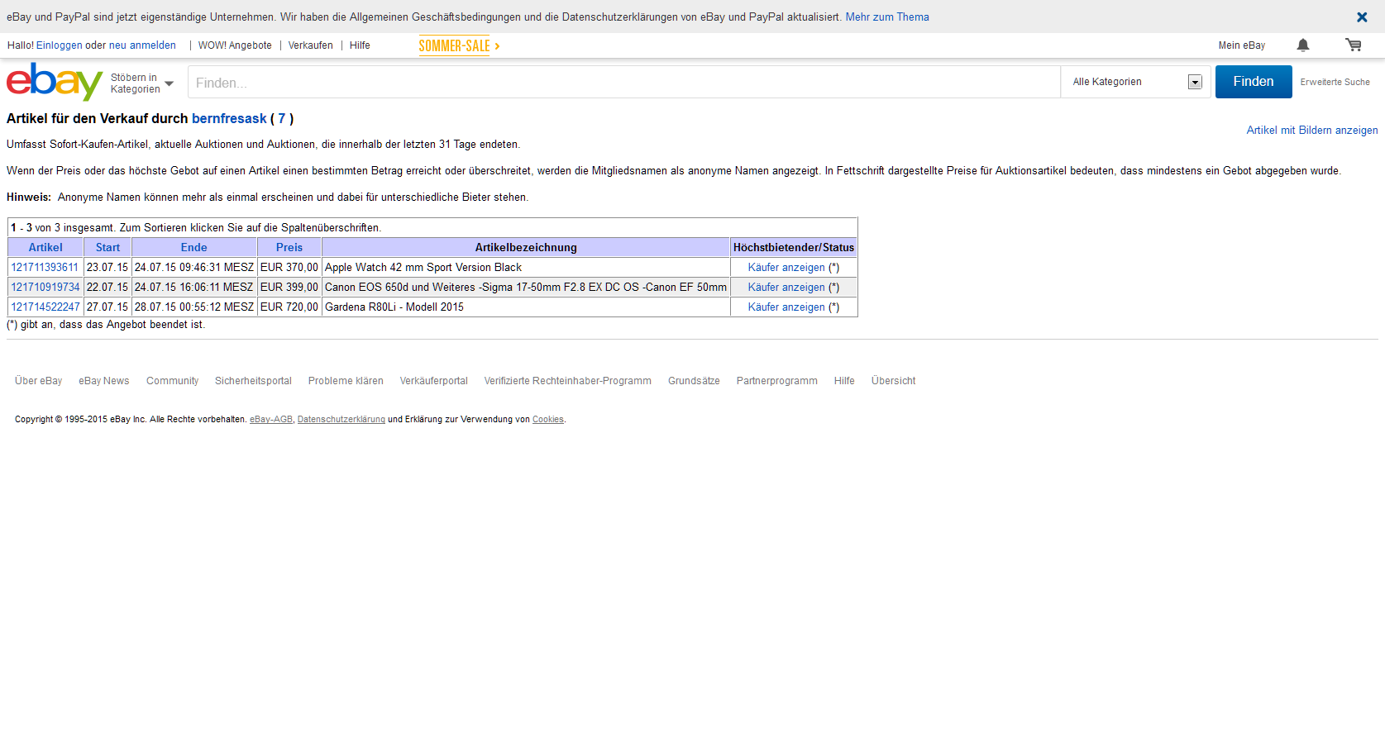Click price EUR 399,00 cell
The image size is (1385, 747).
(x=289, y=287)
